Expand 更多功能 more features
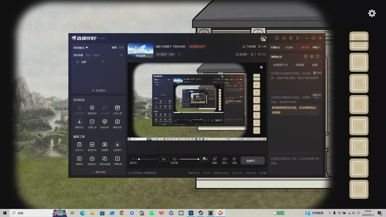This screenshot has height=217, width=386. click(x=98, y=172)
